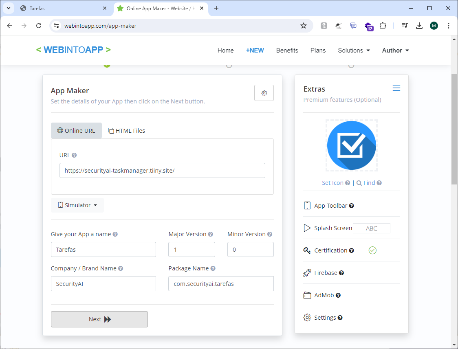Click the Company field containing SecurityAI
Image resolution: width=458 pixels, height=349 pixels.
click(103, 283)
